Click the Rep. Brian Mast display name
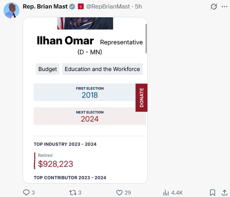The width and height of the screenshot is (230, 197). tap(44, 6)
